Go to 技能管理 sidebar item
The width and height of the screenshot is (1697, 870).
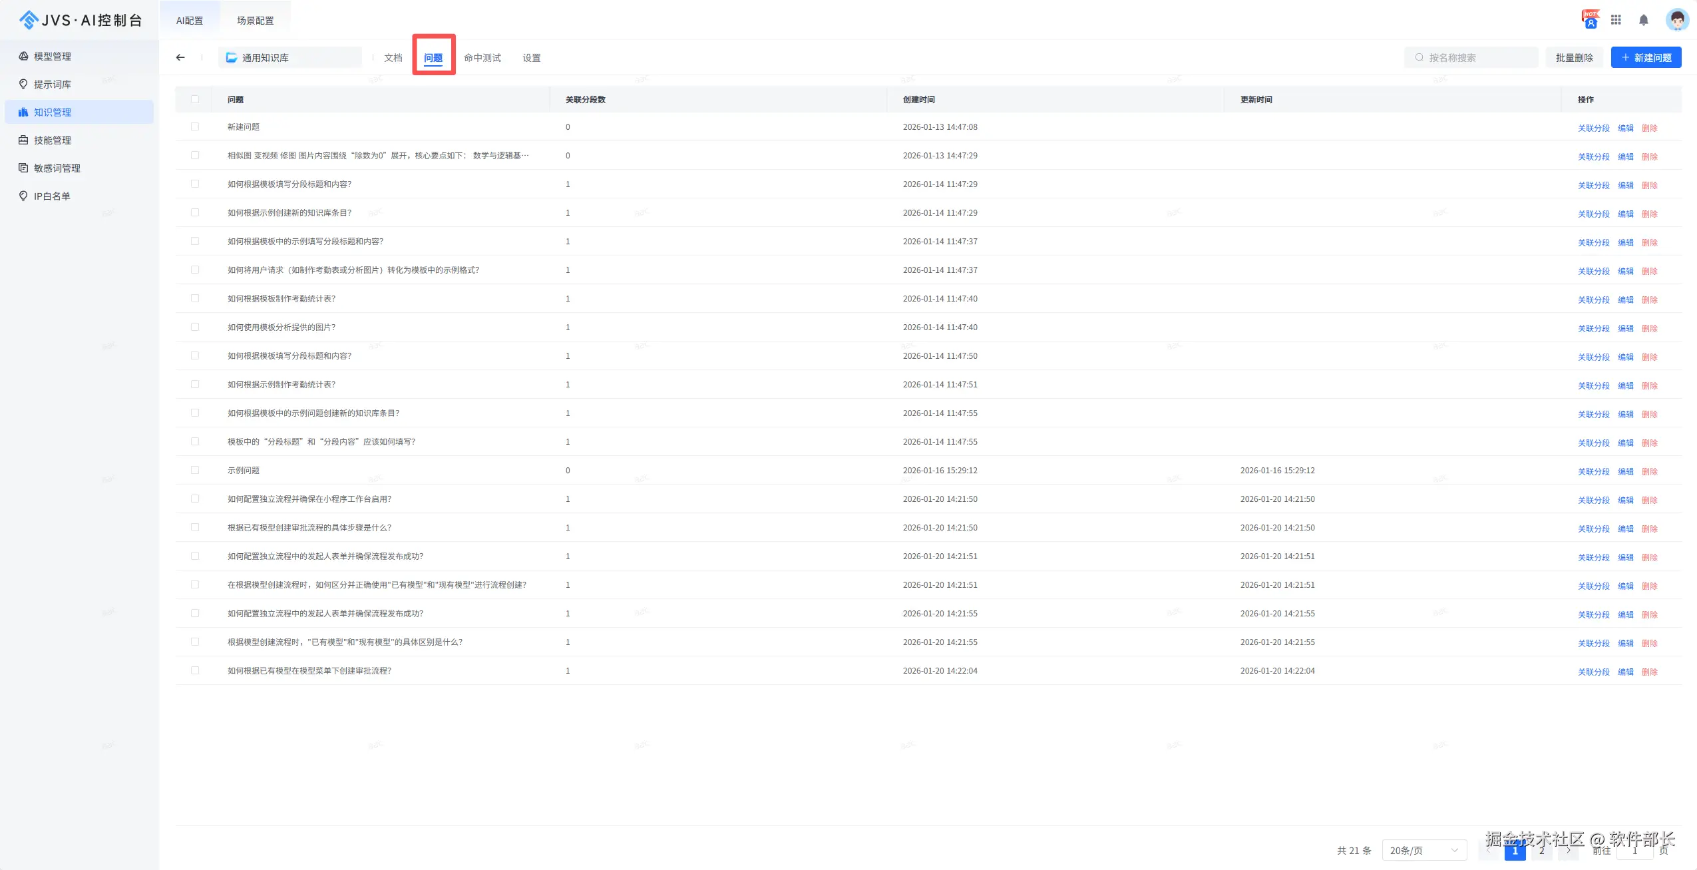tap(53, 140)
